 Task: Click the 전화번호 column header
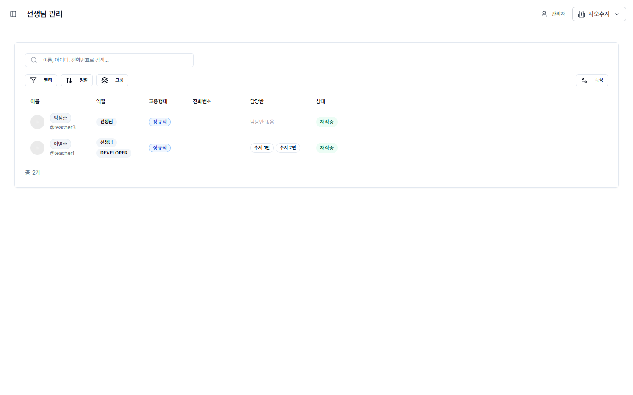pos(202,101)
